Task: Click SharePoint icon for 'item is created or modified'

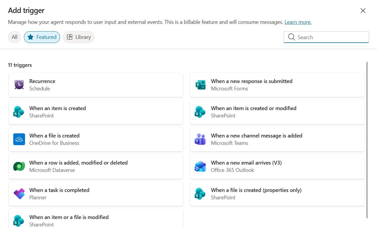Action: click(200, 112)
